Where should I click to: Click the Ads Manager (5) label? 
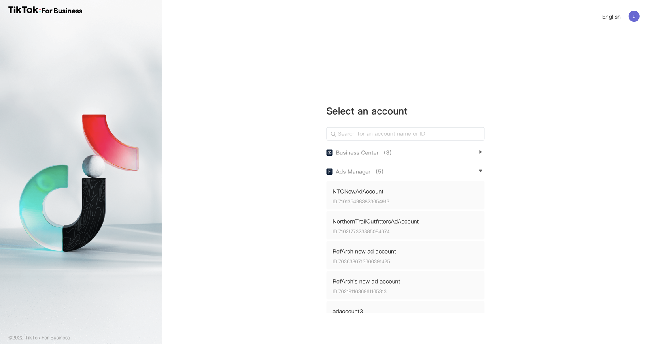pos(359,171)
